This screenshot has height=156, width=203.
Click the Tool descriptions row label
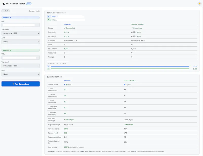[x=53, y=90]
